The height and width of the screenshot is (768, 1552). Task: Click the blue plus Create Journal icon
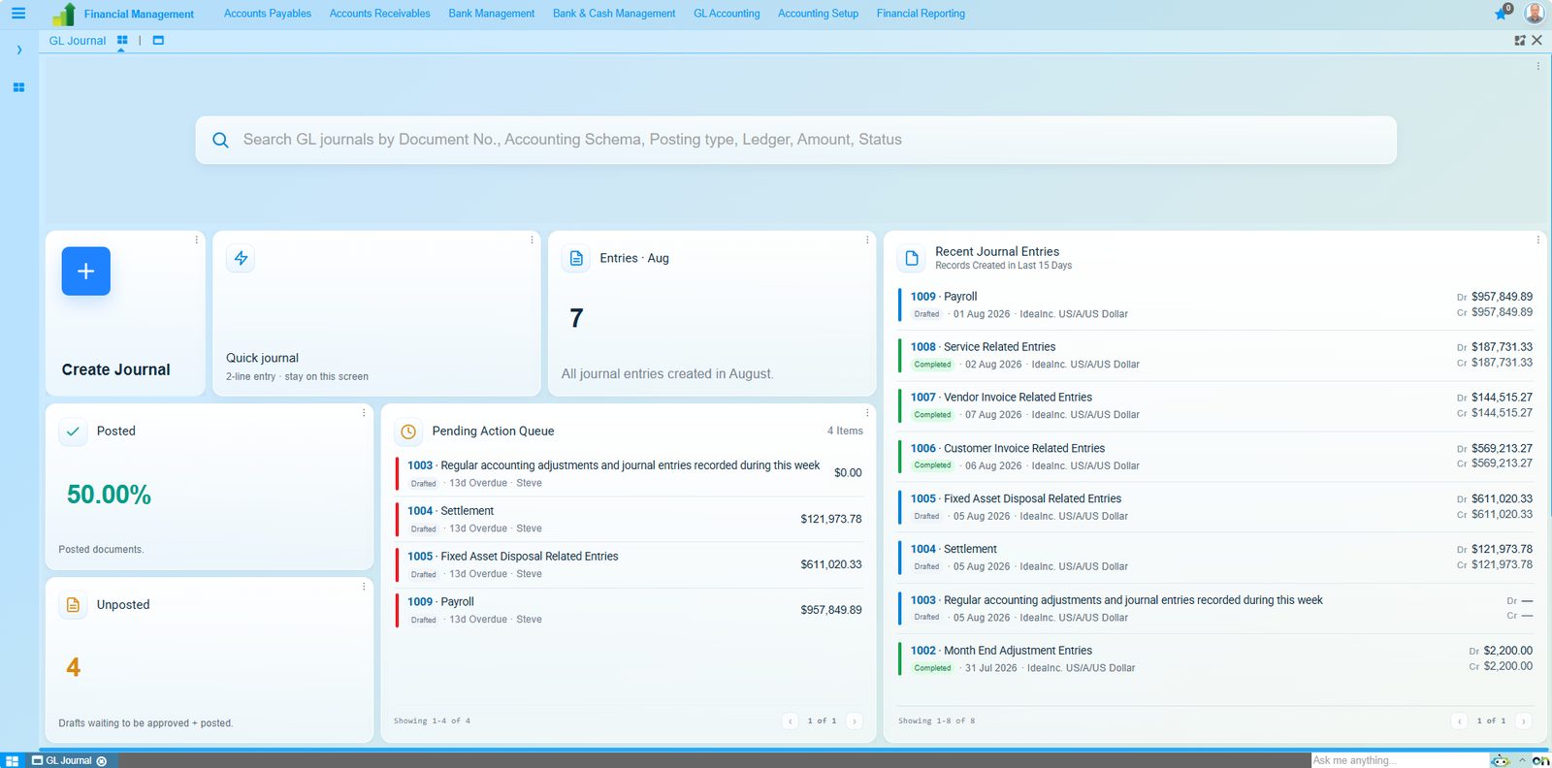tap(86, 271)
